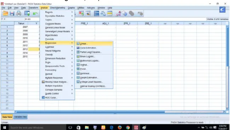
Task: Expand the Correlate submenu
Action: coord(57,39)
